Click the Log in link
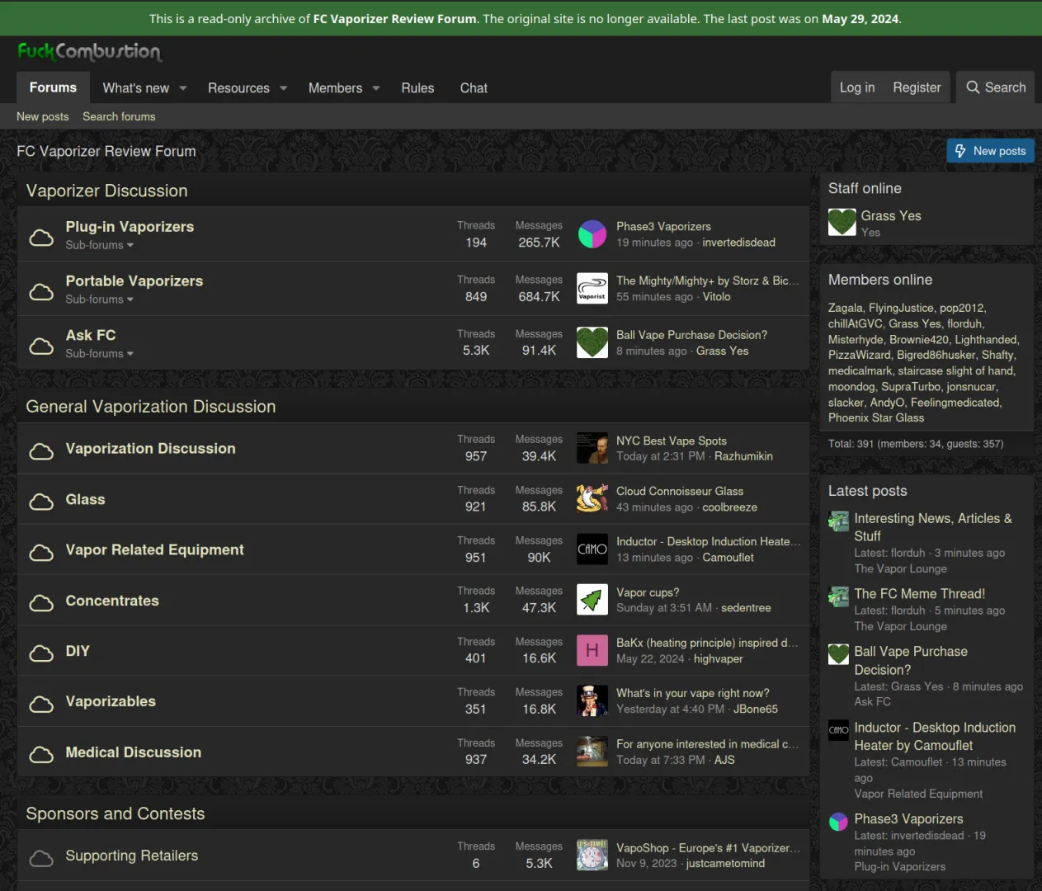The height and width of the screenshot is (891, 1042). point(856,87)
